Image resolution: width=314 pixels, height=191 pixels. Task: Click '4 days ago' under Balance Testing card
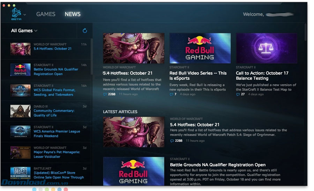pos(256,94)
